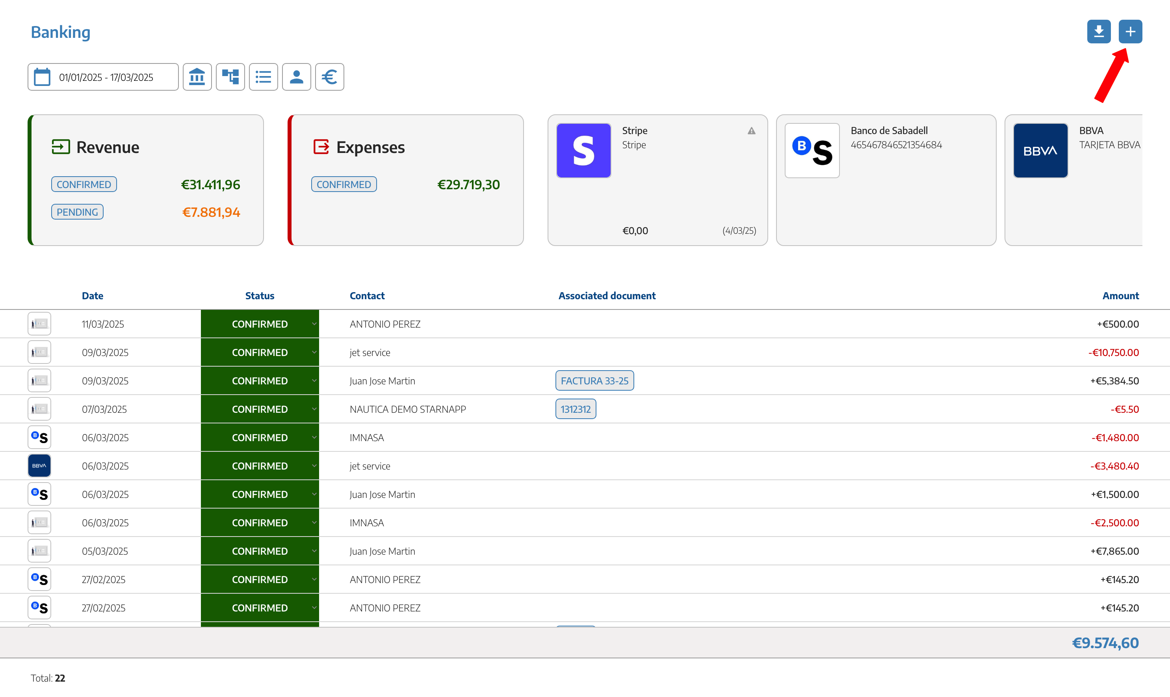
Task: Open status dropdown for 05/03/2025 Juan Jose Martin
Action: click(260, 552)
